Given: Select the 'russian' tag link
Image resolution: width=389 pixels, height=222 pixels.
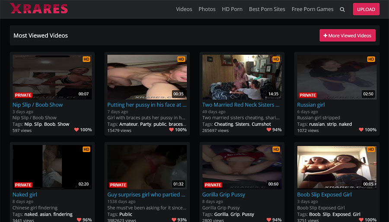Looking at the screenshot, I should [317, 124].
